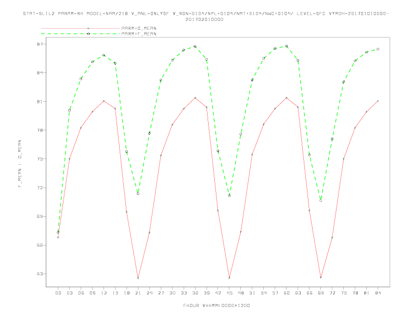
Task: Click the x-axis tick label 15
Action: [115, 293]
